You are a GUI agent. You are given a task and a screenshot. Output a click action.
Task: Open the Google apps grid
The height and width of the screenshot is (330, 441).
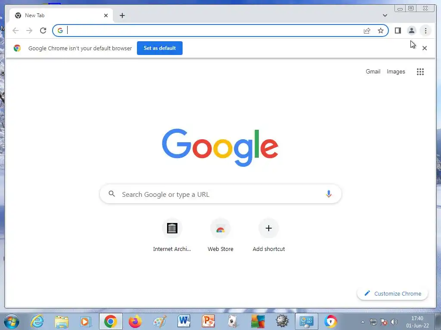tap(420, 72)
